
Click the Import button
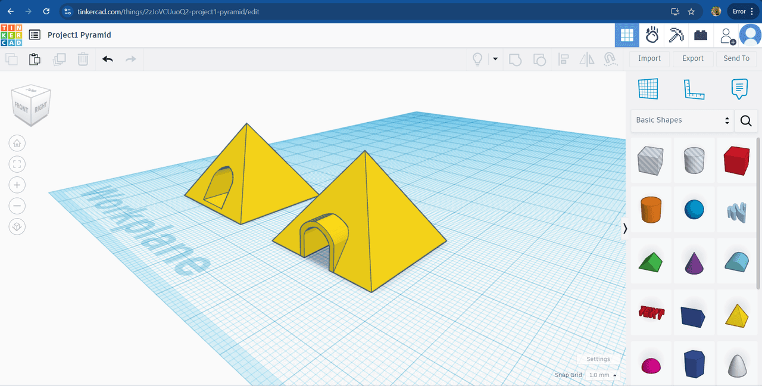[x=649, y=58]
